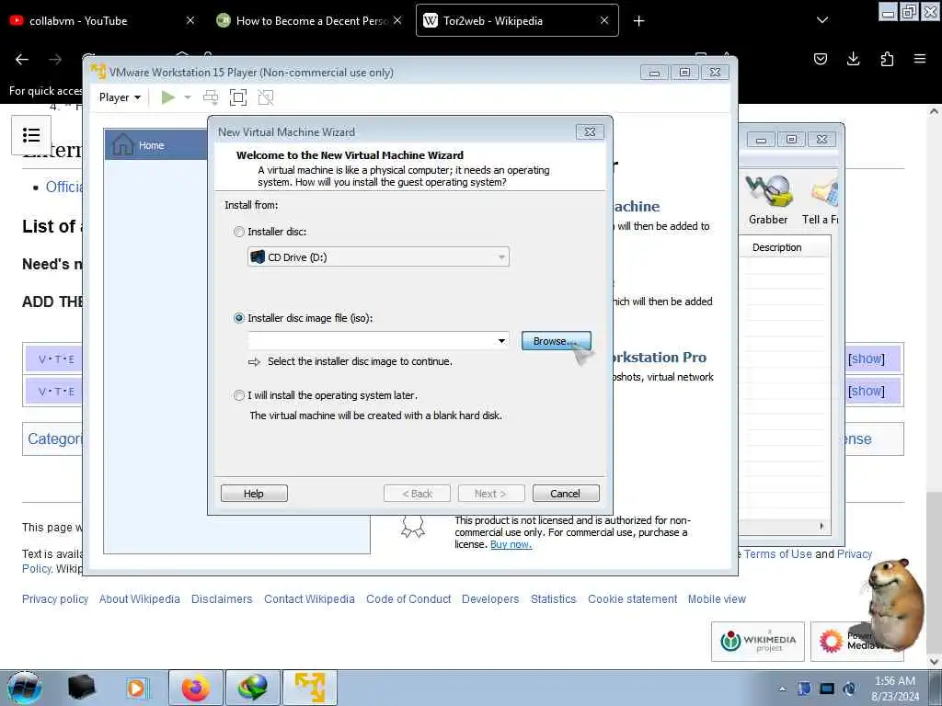This screenshot has width=942, height=706.
Task: Open the Firefox taskbar icon
Action: click(196, 688)
